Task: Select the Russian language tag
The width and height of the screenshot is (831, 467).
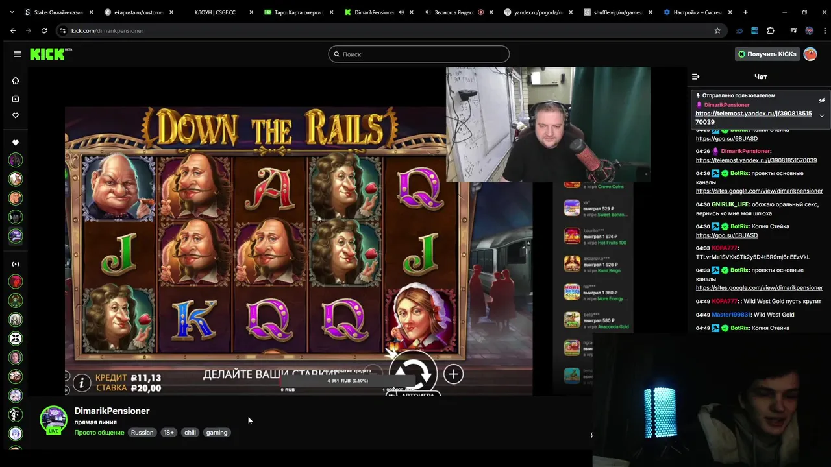Action: pyautogui.click(x=142, y=433)
